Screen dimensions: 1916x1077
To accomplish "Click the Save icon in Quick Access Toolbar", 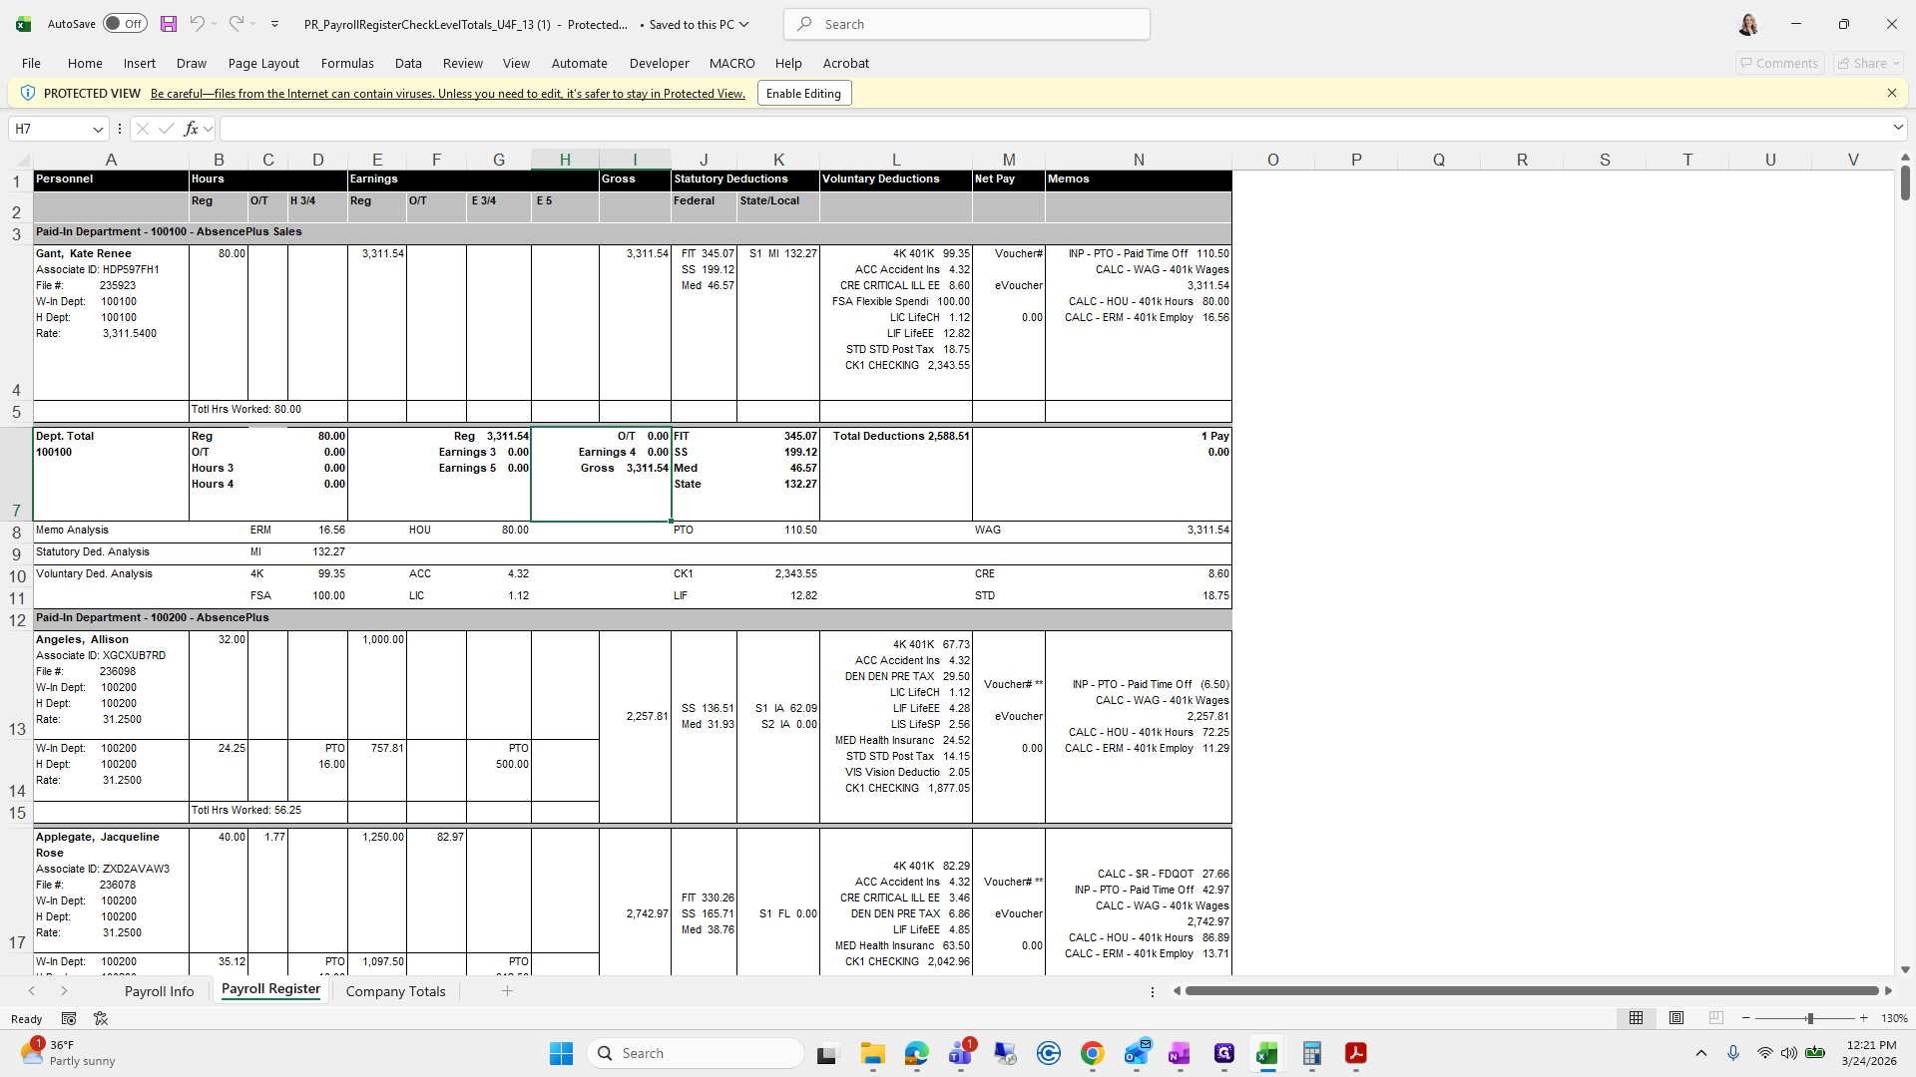I will (x=168, y=24).
